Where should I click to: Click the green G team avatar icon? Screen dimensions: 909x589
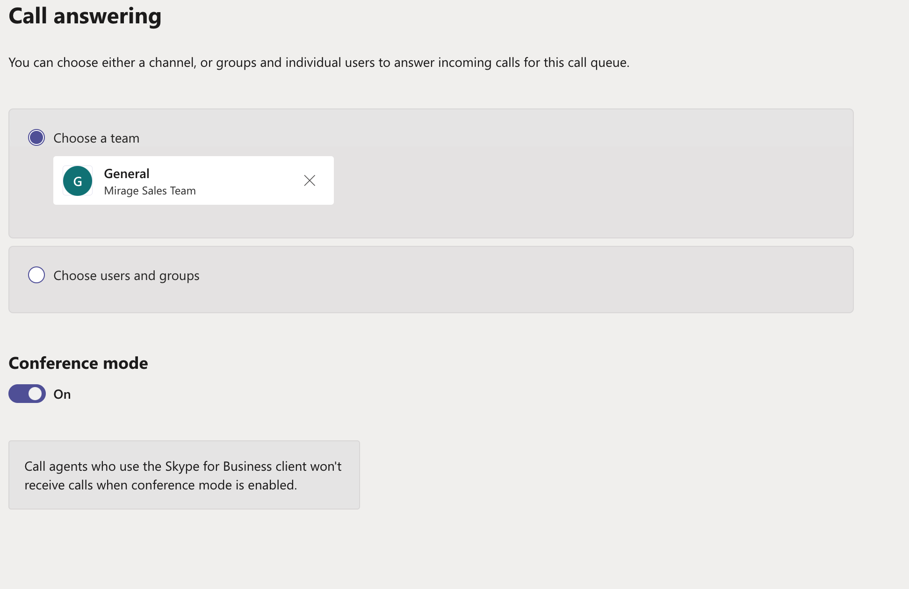point(78,180)
